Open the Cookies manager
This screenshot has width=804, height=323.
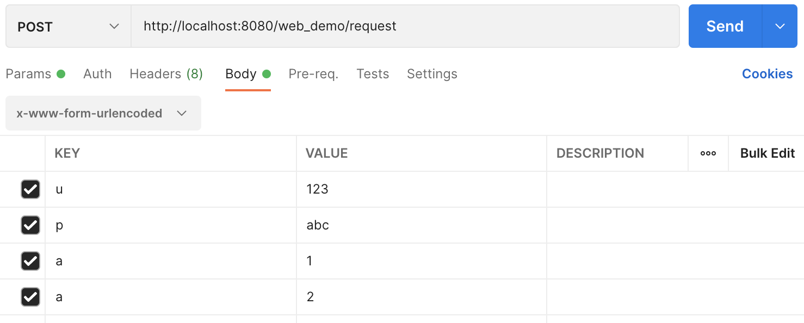coord(767,73)
